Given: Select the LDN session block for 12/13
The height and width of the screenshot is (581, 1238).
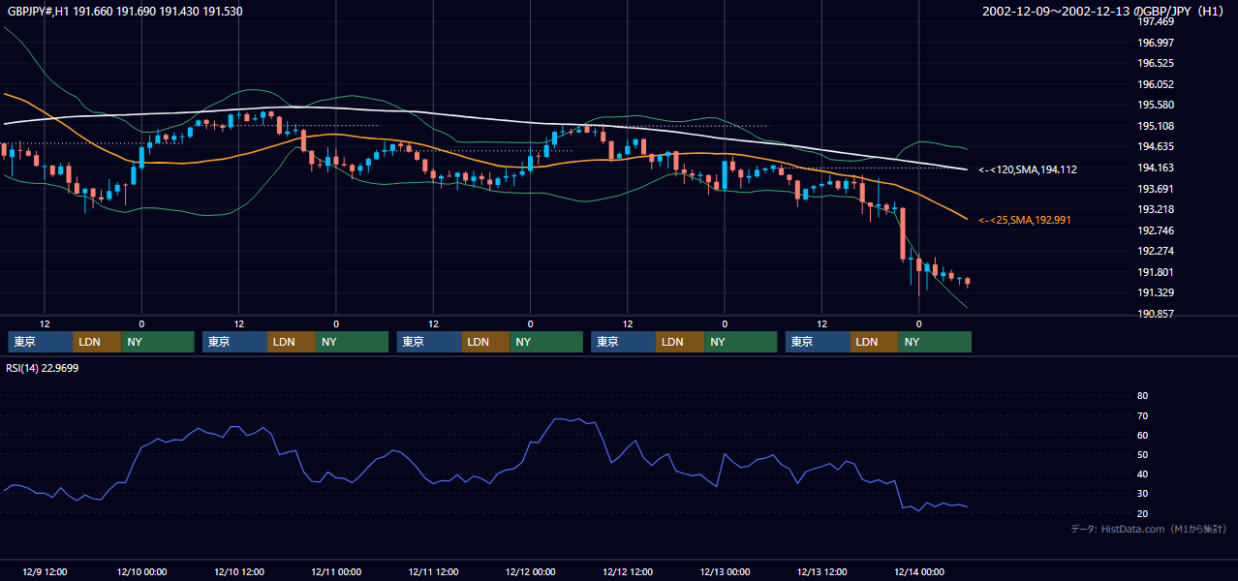Looking at the screenshot, I should [x=875, y=342].
